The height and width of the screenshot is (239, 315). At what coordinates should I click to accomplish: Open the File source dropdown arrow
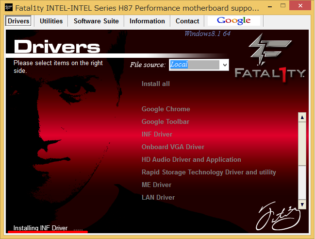click(x=224, y=65)
